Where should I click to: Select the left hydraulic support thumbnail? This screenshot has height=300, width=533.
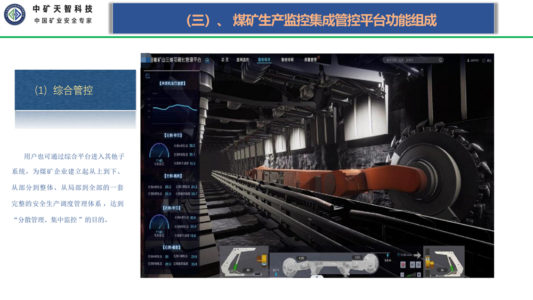coord(243,262)
